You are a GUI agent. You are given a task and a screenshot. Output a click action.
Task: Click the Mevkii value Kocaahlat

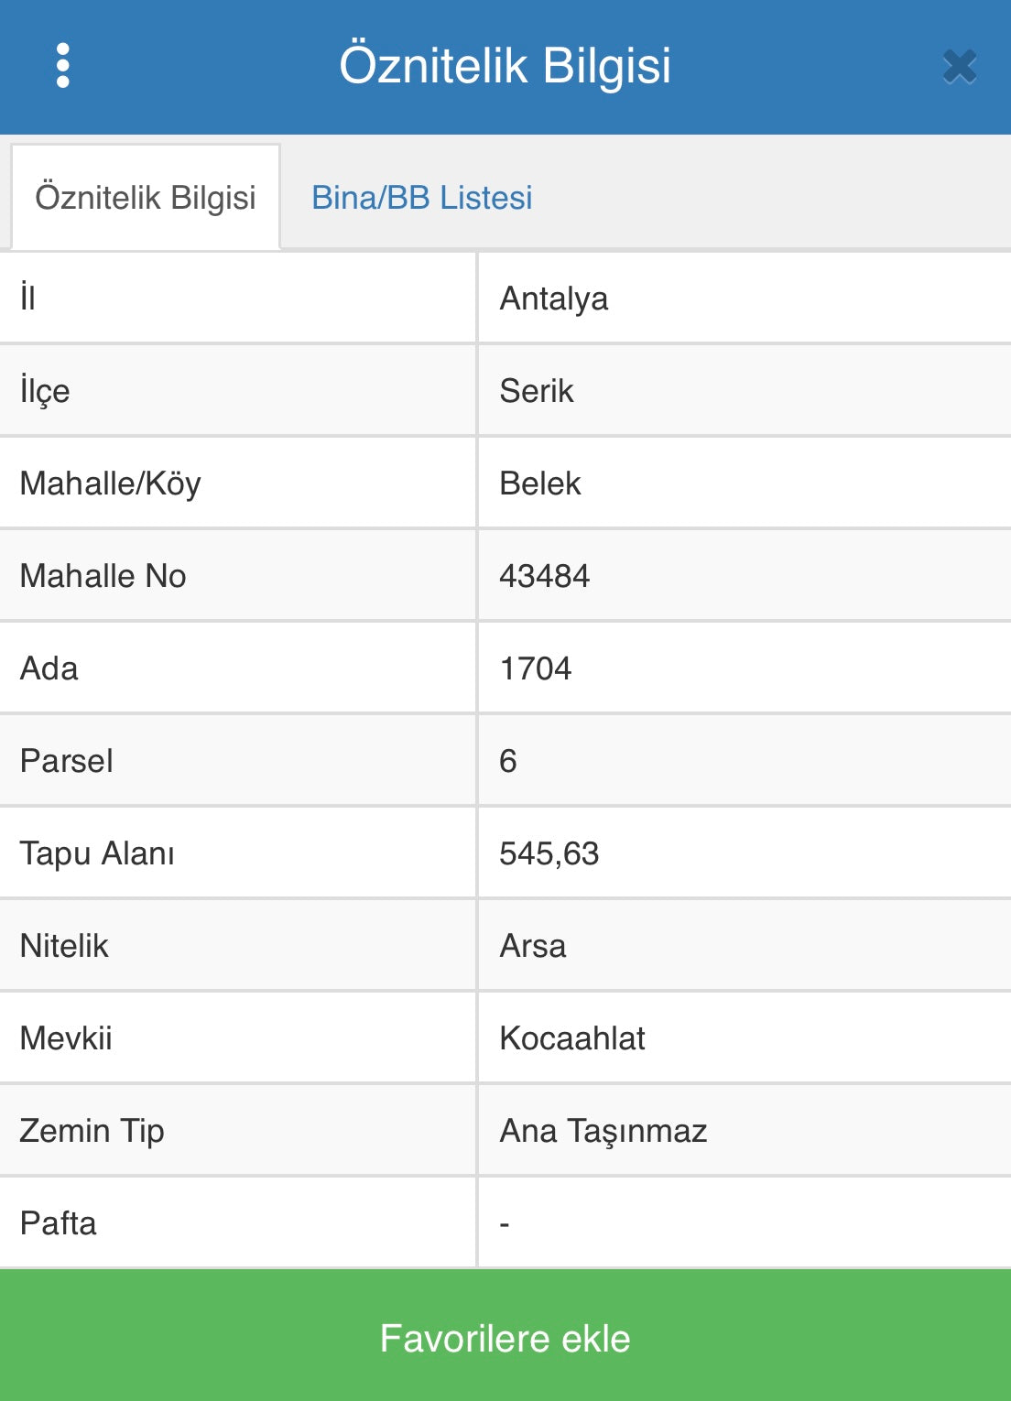(572, 1038)
